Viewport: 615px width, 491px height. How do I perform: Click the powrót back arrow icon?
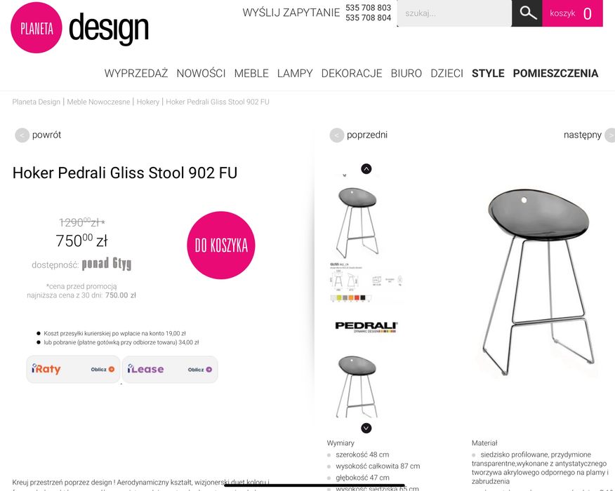tap(22, 135)
